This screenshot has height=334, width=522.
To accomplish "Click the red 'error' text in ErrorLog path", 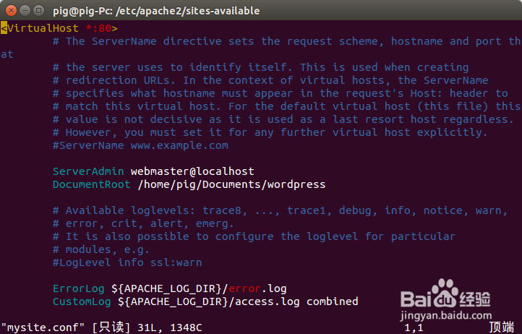I will click(x=244, y=288).
